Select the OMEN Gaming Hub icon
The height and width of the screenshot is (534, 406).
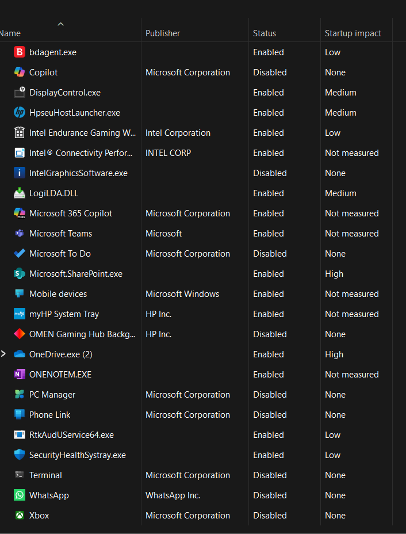pyautogui.click(x=20, y=334)
